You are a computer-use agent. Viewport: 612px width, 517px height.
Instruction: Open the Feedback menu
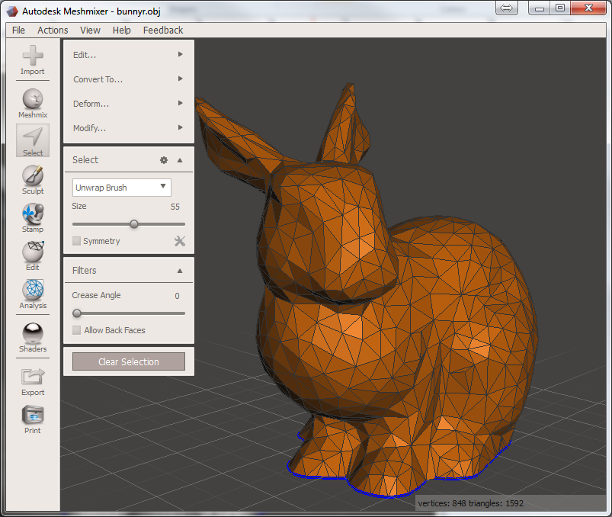[x=162, y=30]
